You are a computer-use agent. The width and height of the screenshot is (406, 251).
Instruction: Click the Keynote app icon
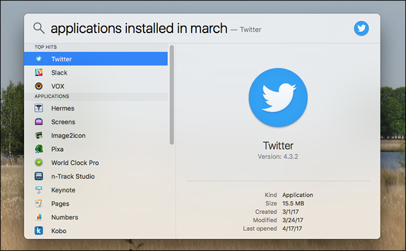tap(39, 190)
